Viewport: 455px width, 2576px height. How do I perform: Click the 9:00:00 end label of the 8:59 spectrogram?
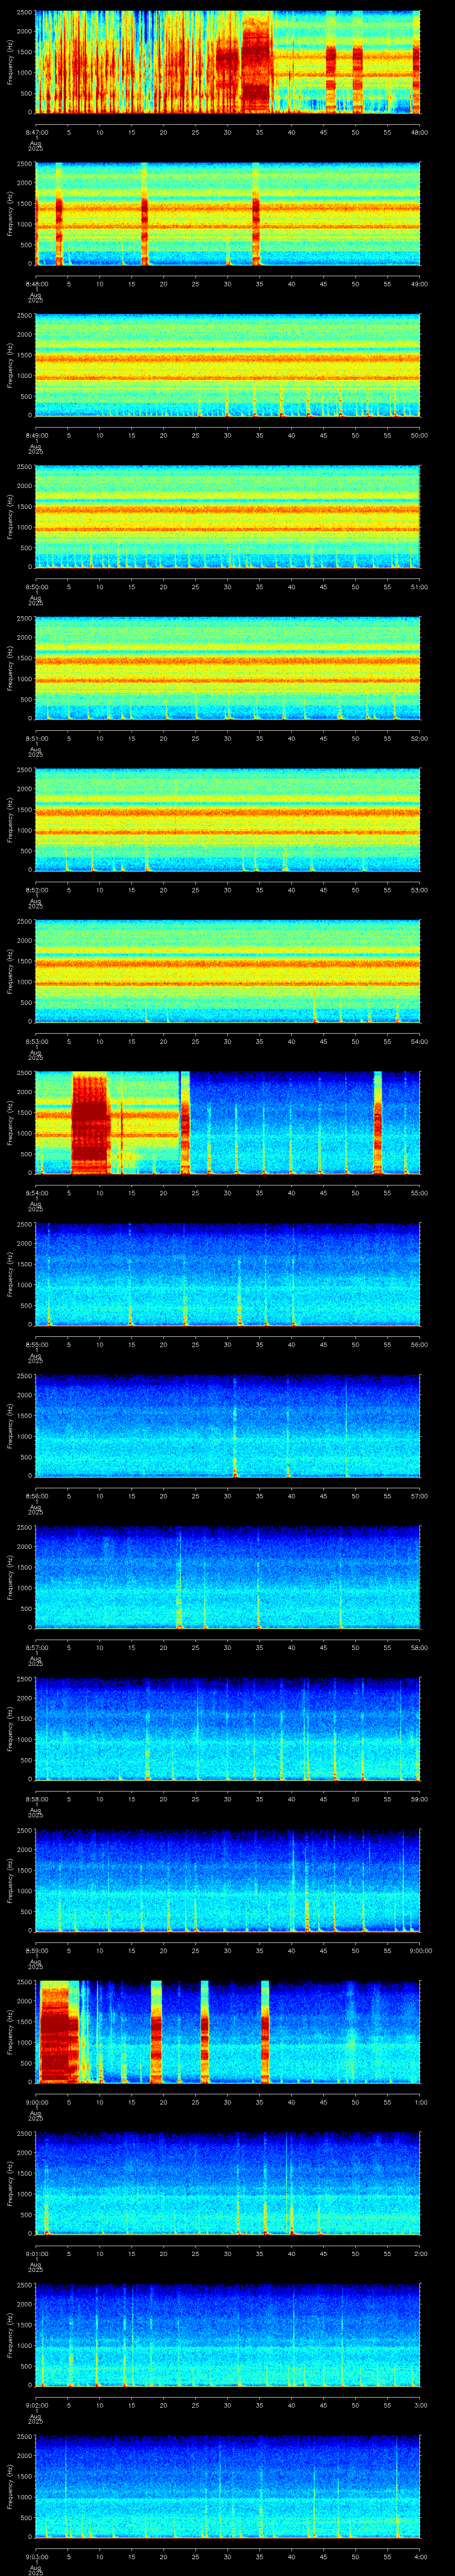click(x=420, y=1950)
